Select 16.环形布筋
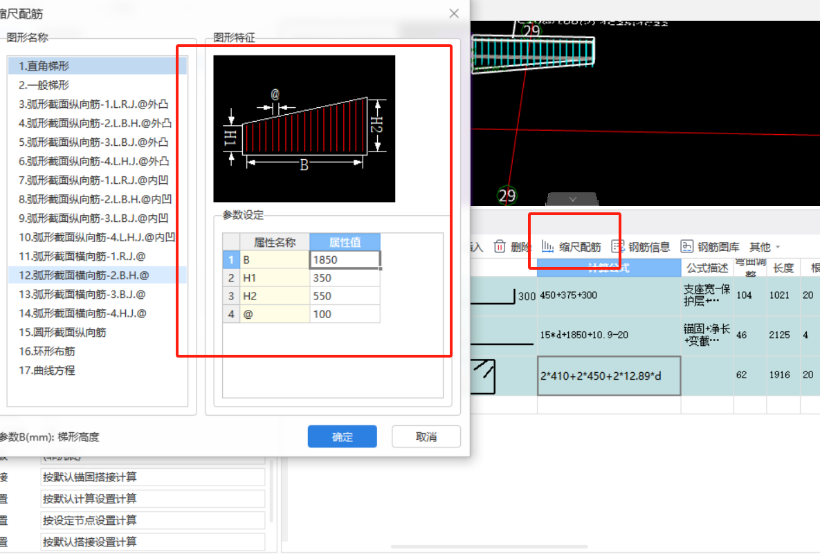Viewport: 820px width, 554px height. (x=98, y=351)
